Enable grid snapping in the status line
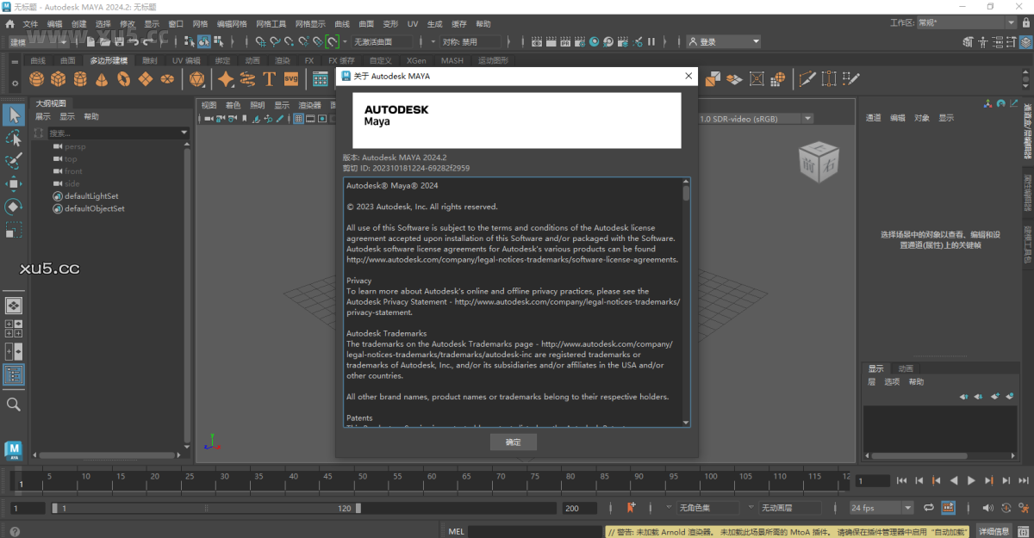The width and height of the screenshot is (1034, 538). (261, 40)
